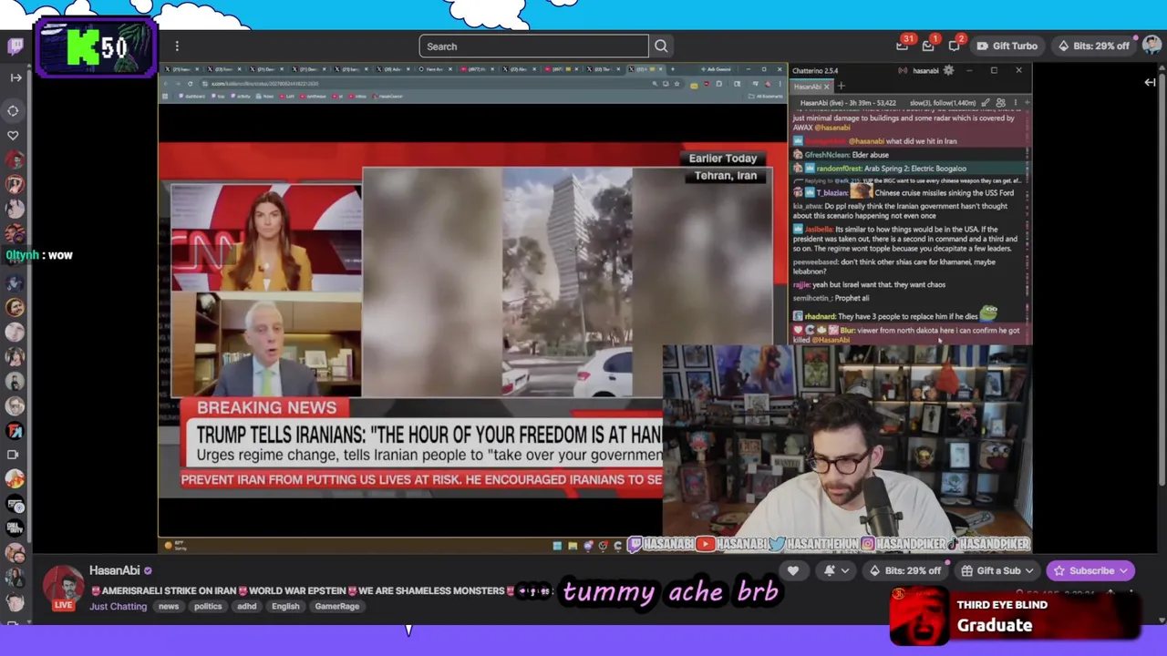This screenshot has width=1167, height=656.
Task: Select the news tag
Action: click(x=169, y=606)
